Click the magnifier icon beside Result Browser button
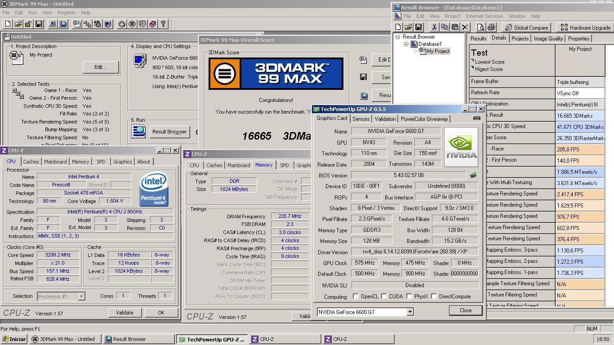 (x=138, y=131)
